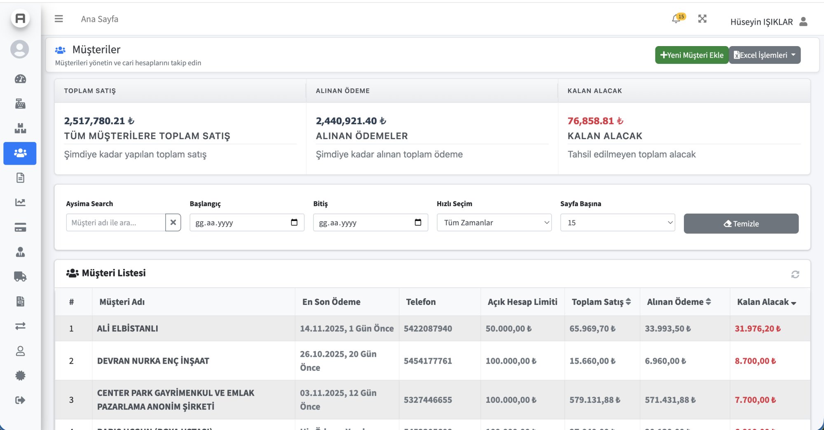Sort the table by Toplam Satış
Viewport: 824px width, 430px height.
[x=601, y=302]
